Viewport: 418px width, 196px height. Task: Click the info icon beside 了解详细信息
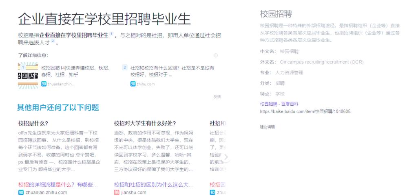216,55
